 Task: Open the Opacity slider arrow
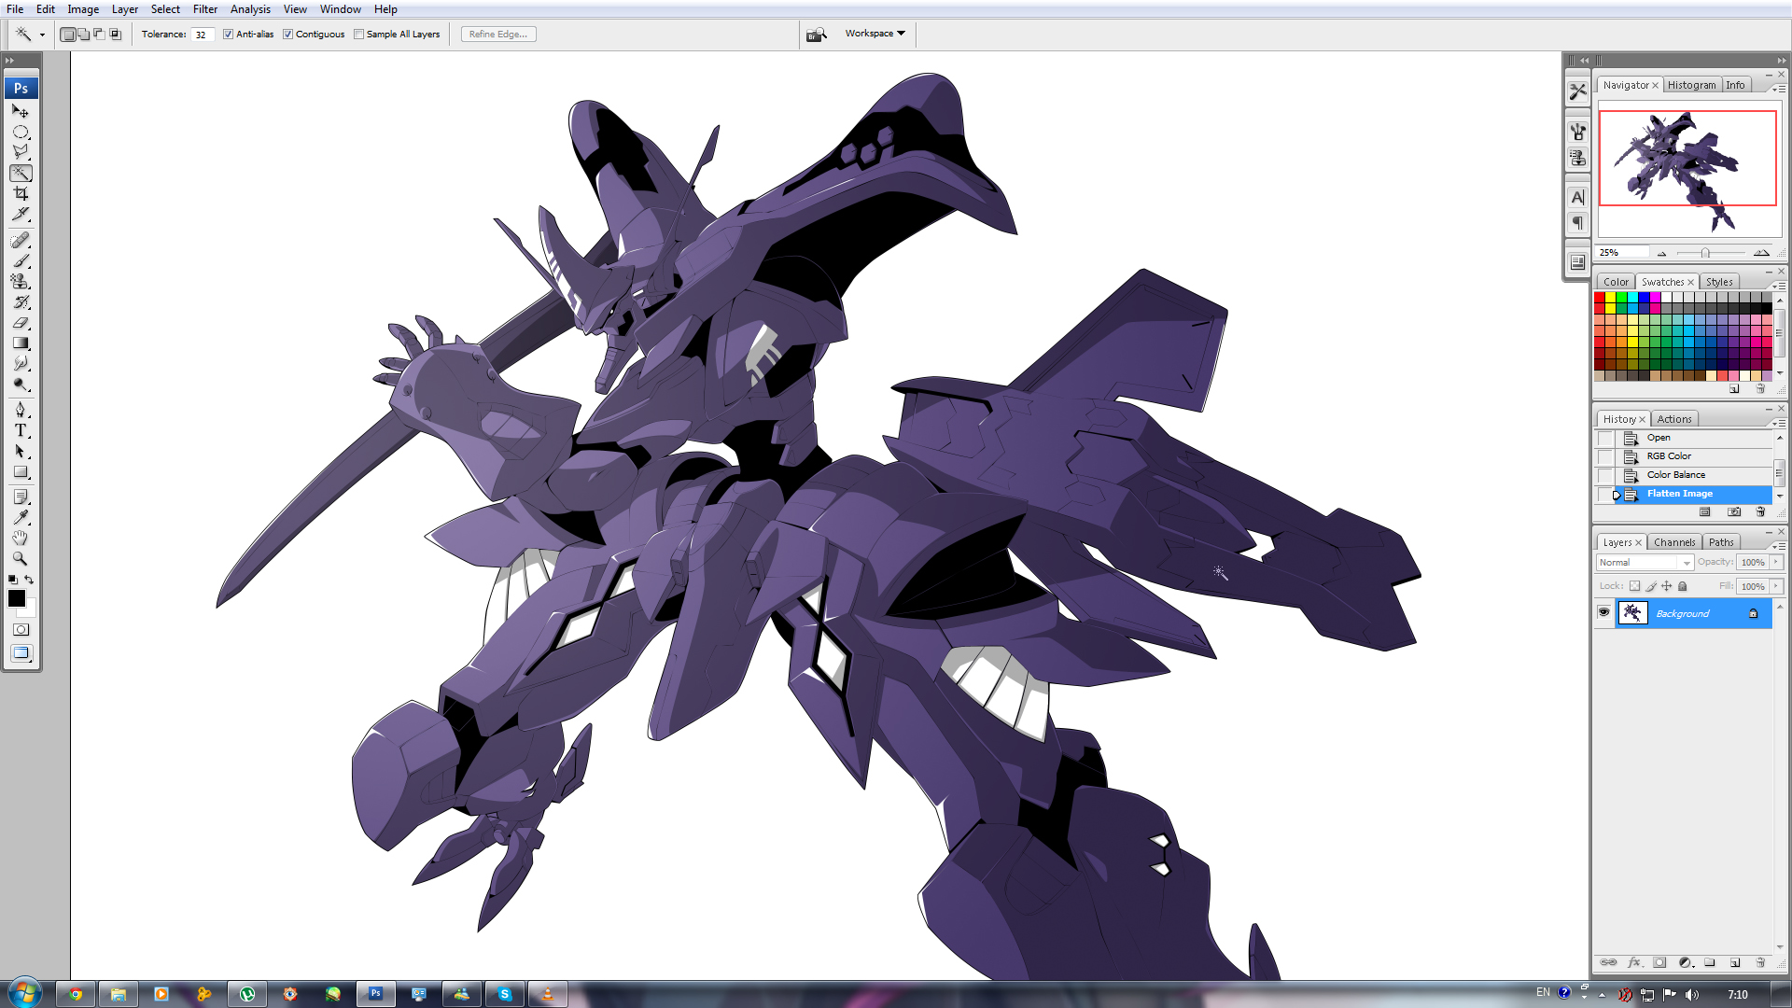[x=1776, y=562]
